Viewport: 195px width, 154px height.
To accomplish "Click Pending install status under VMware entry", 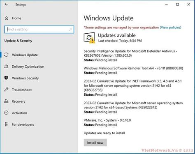I will [106, 125].
